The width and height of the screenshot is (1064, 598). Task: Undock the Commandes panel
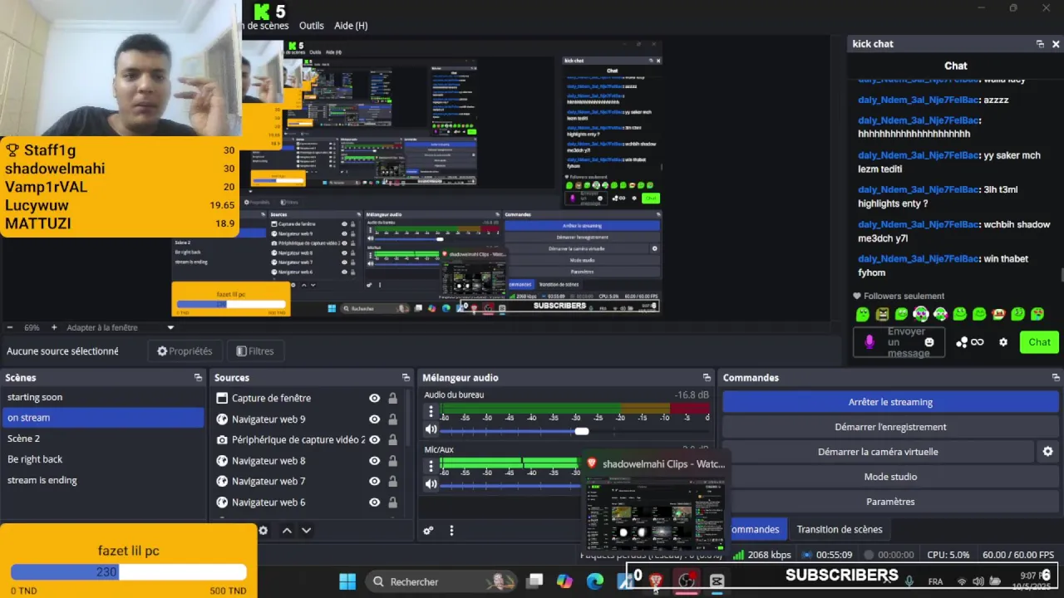(1056, 378)
